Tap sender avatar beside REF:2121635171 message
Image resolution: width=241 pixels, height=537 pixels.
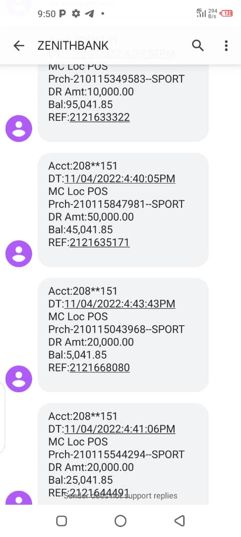click(x=19, y=254)
